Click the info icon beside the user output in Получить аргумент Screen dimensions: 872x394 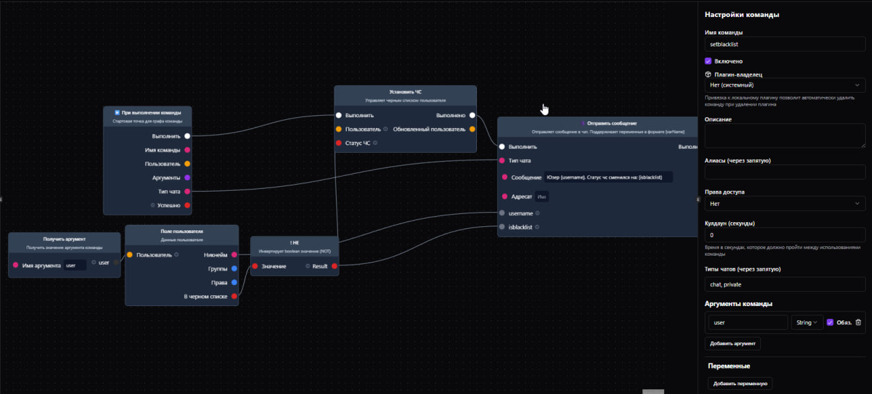tap(94, 262)
